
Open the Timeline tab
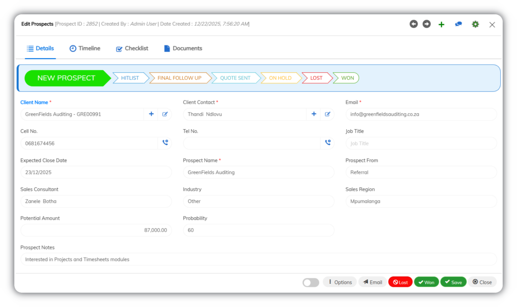pyautogui.click(x=85, y=48)
